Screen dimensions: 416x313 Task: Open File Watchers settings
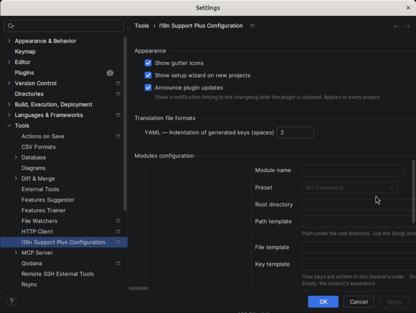pos(39,221)
